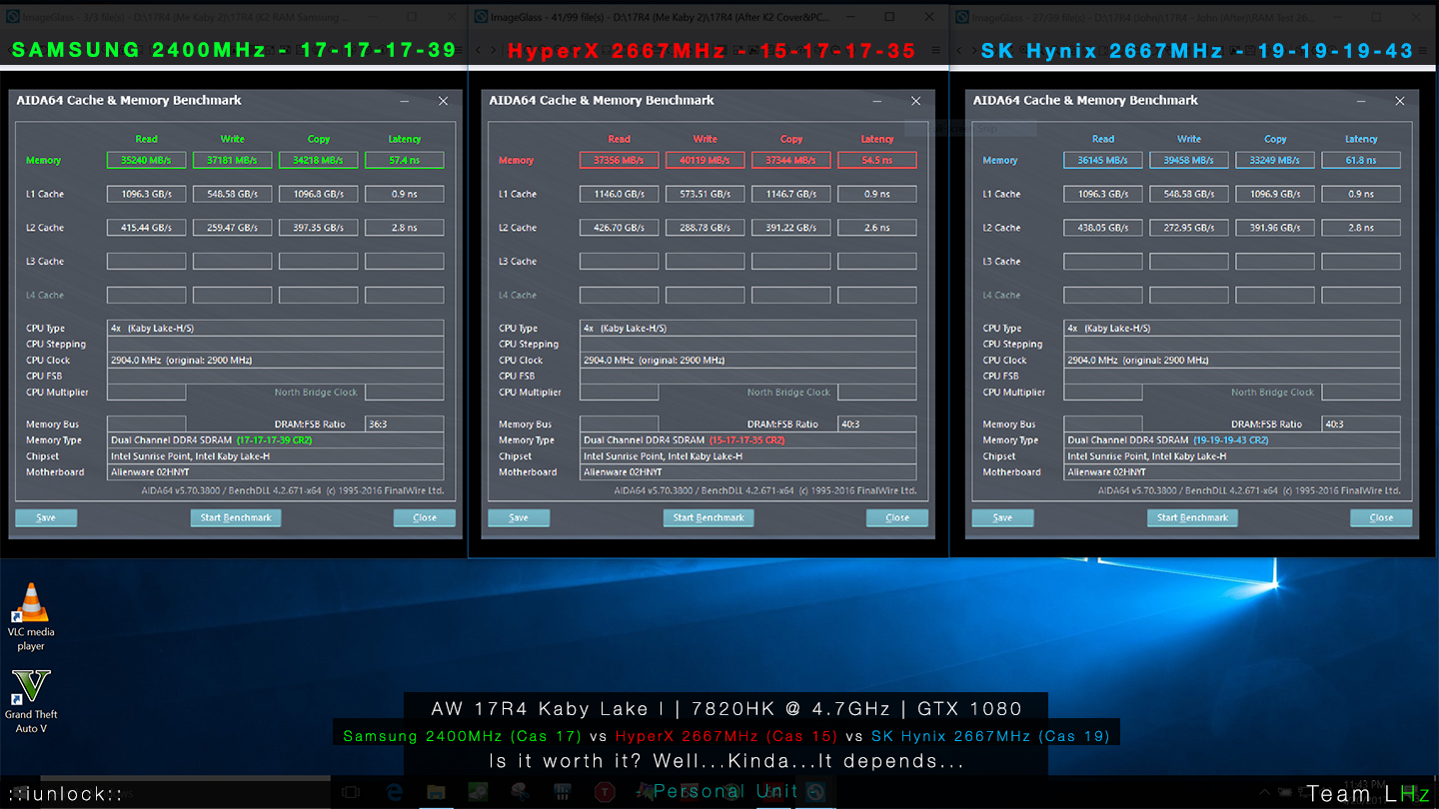
Task: Select the memory read value 35240 MB/s
Action: point(146,160)
